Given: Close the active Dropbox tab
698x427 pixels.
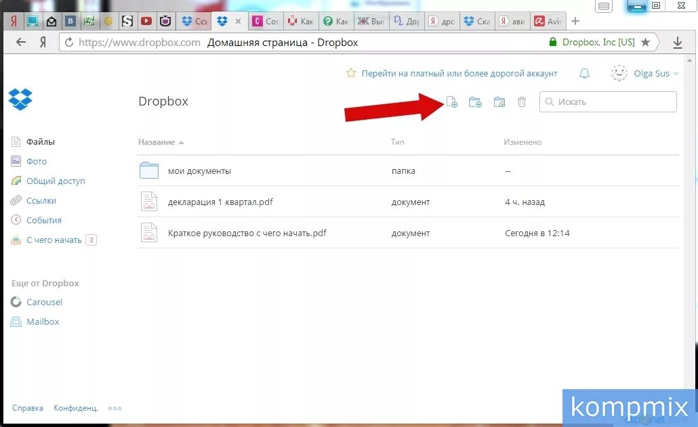Looking at the screenshot, I should (x=238, y=21).
